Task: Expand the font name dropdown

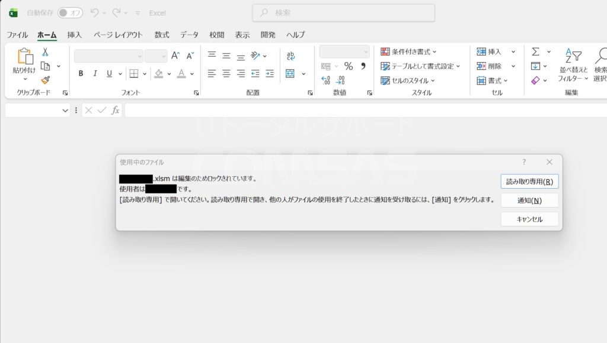Action: 140,56
